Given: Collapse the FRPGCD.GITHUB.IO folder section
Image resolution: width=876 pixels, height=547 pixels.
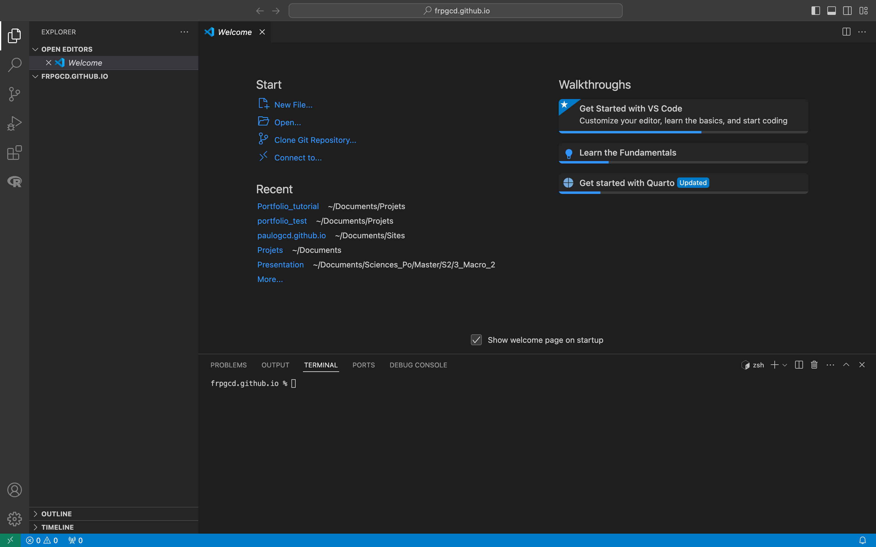Looking at the screenshot, I should coord(114,76).
